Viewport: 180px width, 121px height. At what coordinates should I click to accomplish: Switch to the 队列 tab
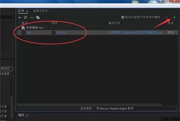pos(21,11)
